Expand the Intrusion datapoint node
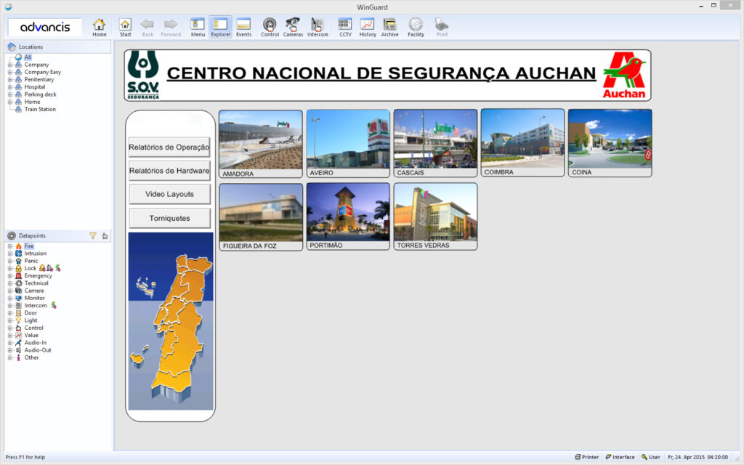744x465 pixels. [10, 254]
